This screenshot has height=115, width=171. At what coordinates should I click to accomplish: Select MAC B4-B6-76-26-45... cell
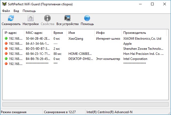click(x=38, y=59)
